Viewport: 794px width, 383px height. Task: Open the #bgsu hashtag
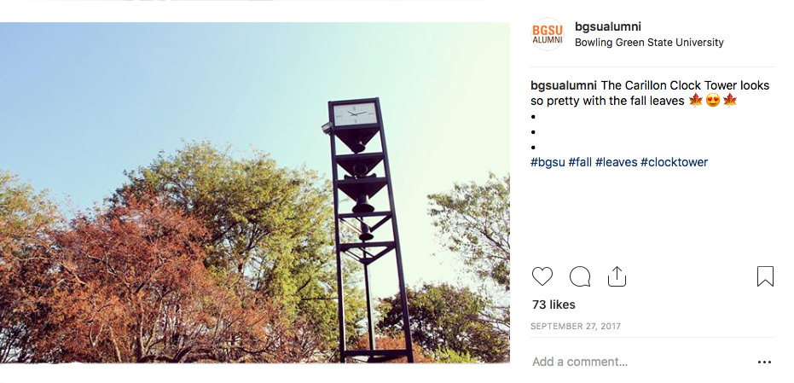[547, 162]
